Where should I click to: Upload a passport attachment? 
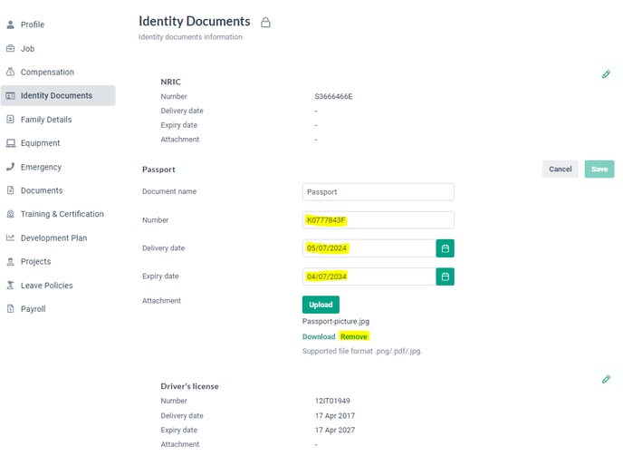point(321,305)
